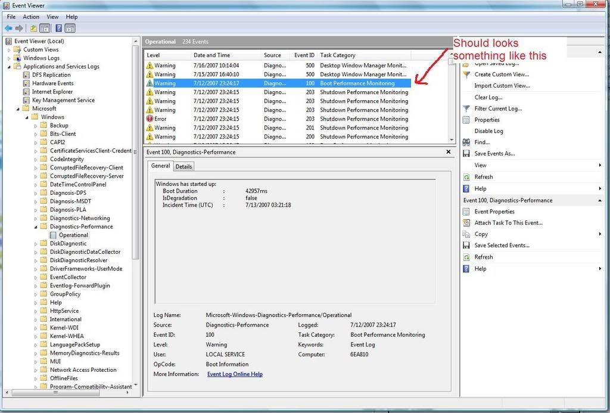The image size is (610, 413).
Task: Expand the Custom Views tree node
Action: point(9,50)
